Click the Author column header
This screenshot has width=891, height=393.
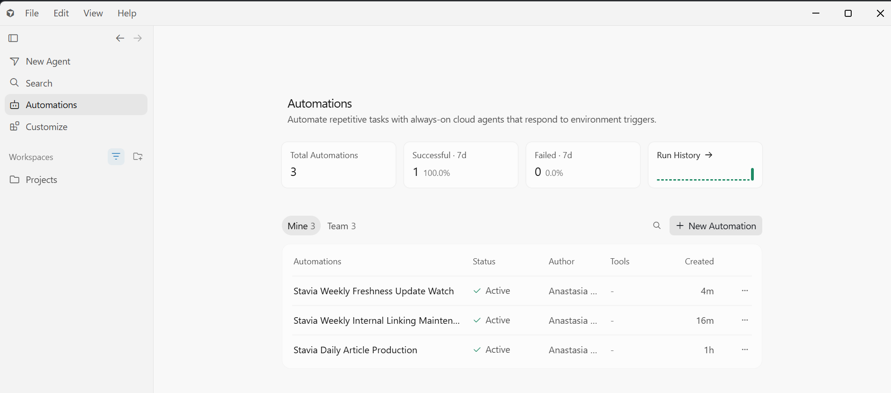coord(561,262)
